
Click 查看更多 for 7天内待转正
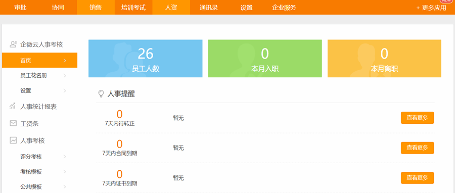tap(417, 118)
